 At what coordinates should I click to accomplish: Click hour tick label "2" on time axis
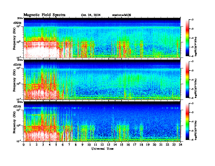pos(37,145)
